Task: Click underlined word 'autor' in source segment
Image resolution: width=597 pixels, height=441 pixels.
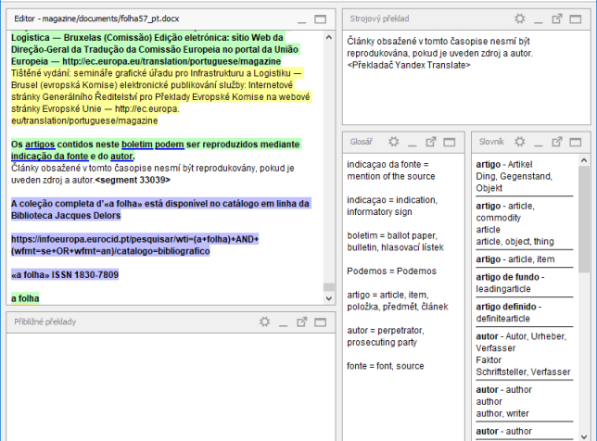Action: 121,157
